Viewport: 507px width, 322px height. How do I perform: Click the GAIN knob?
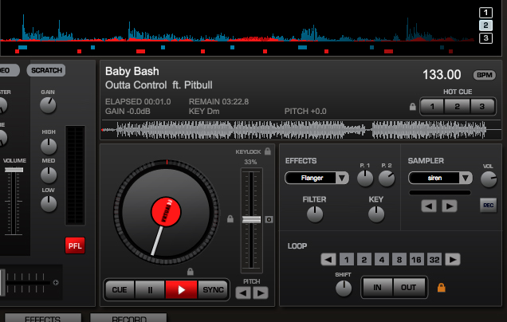(x=48, y=105)
